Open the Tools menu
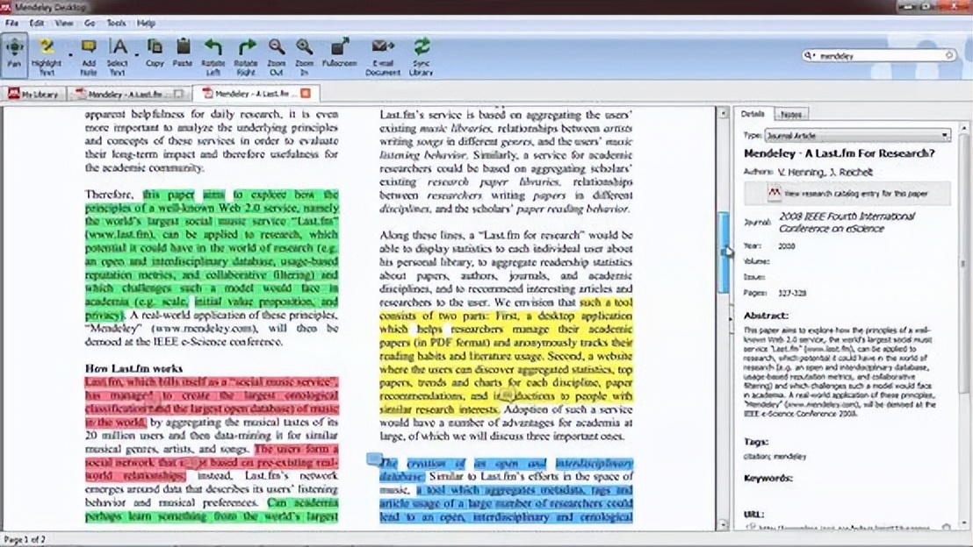This screenshot has height=547, width=973. tap(116, 23)
